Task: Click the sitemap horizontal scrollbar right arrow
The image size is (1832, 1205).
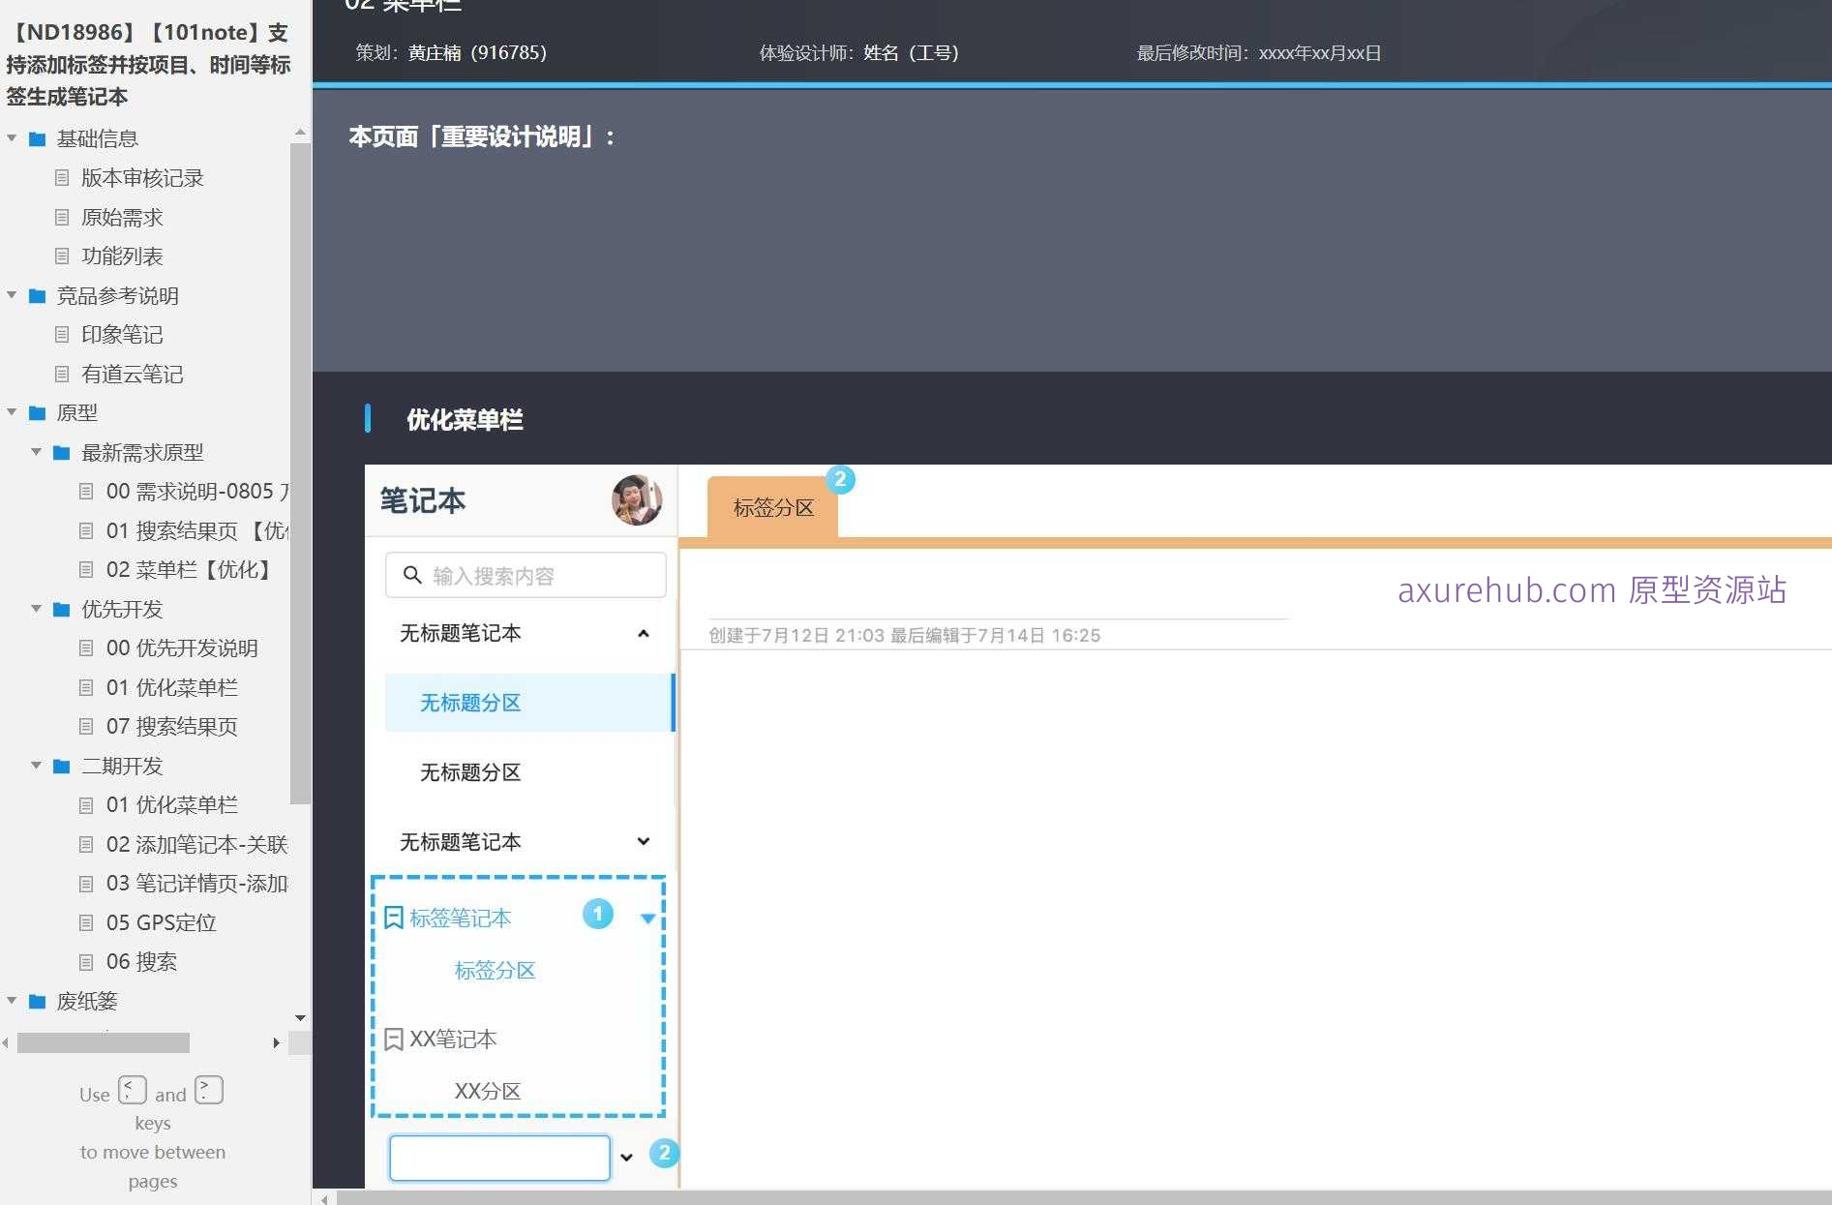Action: (277, 1042)
